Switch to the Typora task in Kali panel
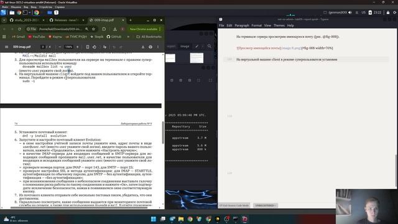The image size is (398, 224). [x=57, y=12]
